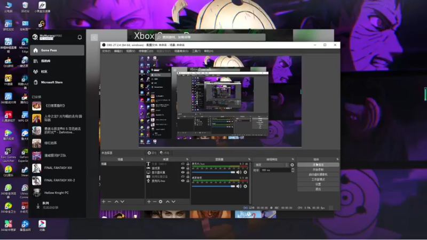The height and width of the screenshot is (240, 427).
Task: Open the 帮助(H) help menu
Action: pyautogui.click(x=209, y=51)
